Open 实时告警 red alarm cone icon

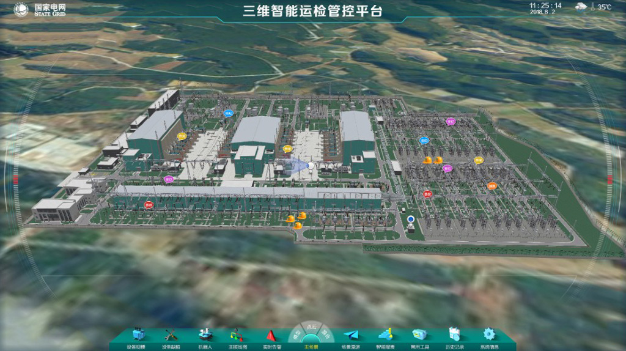tap(271, 334)
